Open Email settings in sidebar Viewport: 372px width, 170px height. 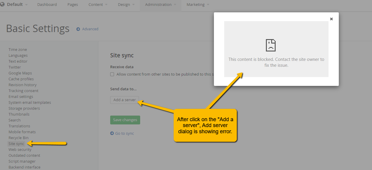[21, 97]
